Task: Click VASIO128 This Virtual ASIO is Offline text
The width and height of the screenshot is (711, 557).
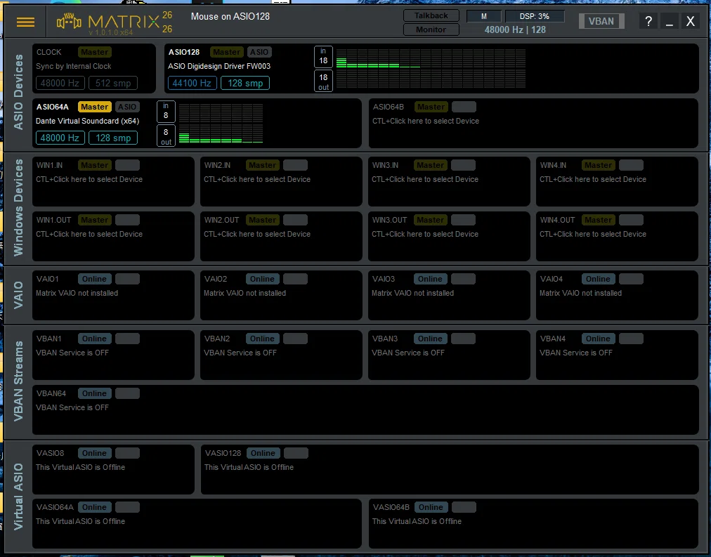Action: click(249, 467)
